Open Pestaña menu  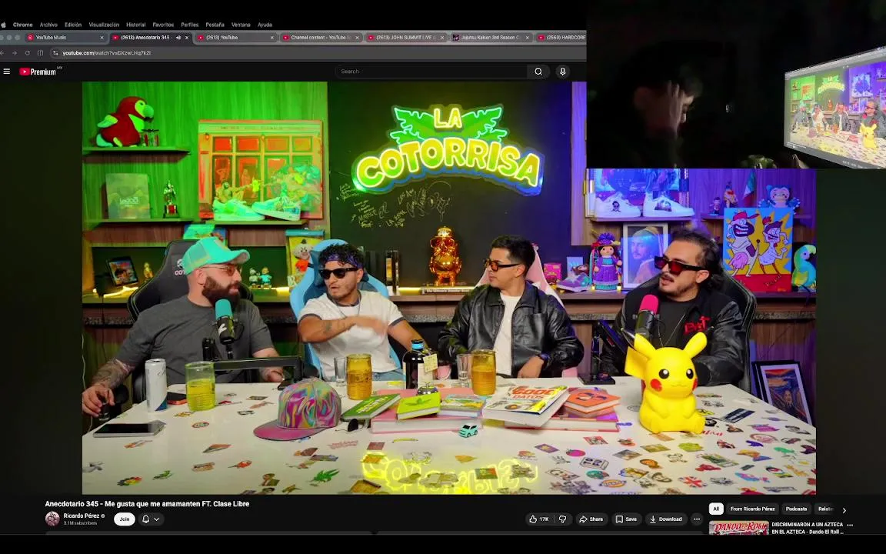(x=215, y=25)
